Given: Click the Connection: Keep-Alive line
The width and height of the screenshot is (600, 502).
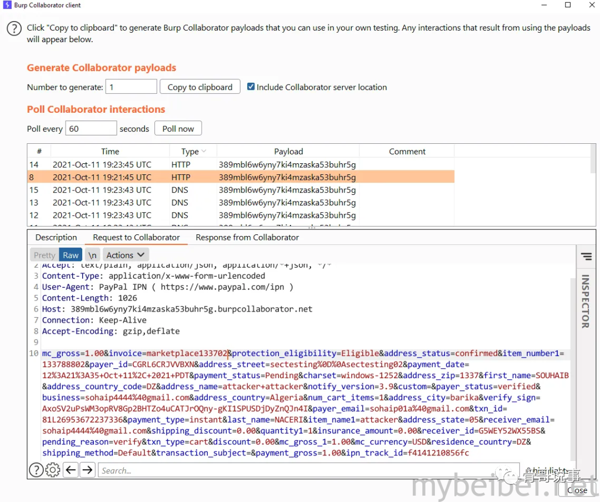Looking at the screenshot, I should pos(94,320).
